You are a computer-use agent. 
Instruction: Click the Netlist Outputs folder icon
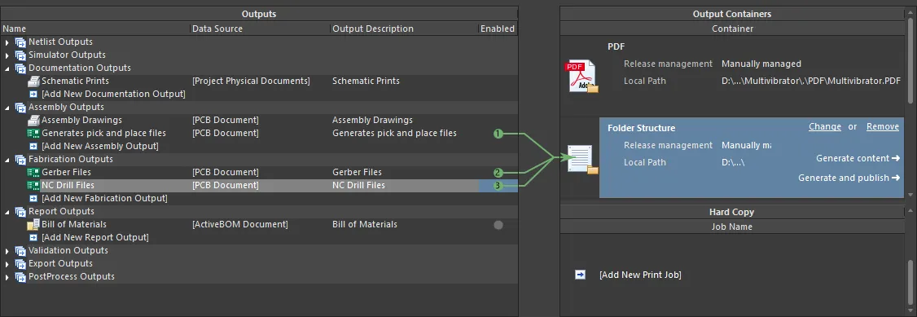20,42
